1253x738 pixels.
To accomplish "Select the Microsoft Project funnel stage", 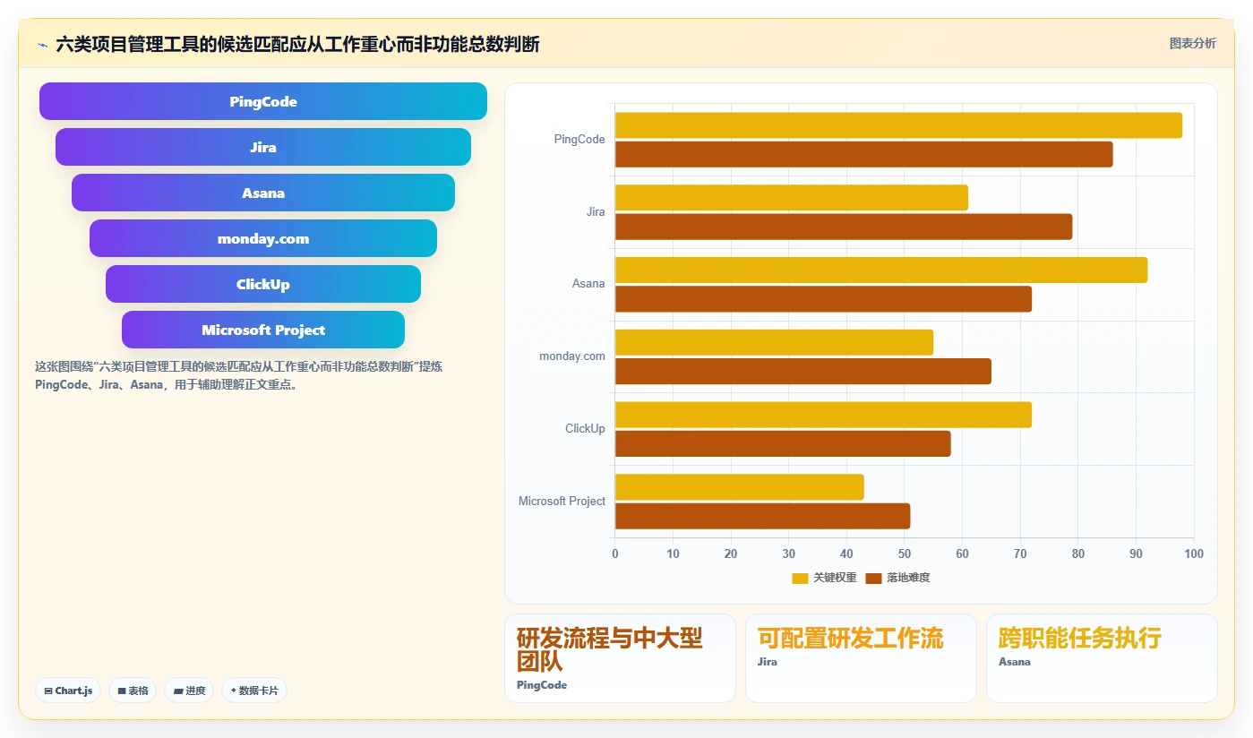I will (263, 330).
